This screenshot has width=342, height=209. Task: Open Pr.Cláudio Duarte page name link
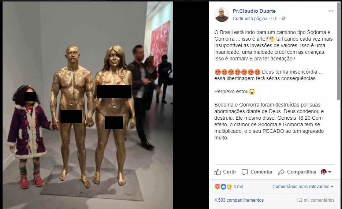point(254,11)
